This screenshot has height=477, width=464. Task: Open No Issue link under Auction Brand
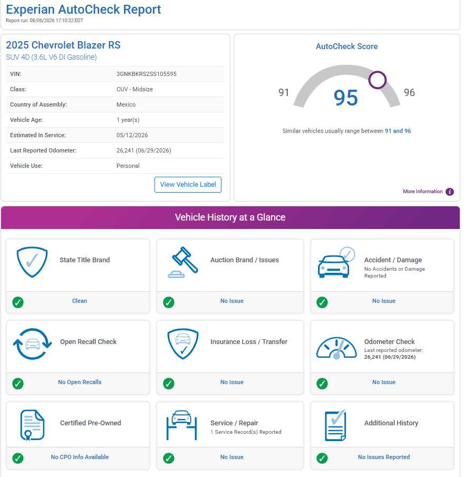(x=232, y=301)
